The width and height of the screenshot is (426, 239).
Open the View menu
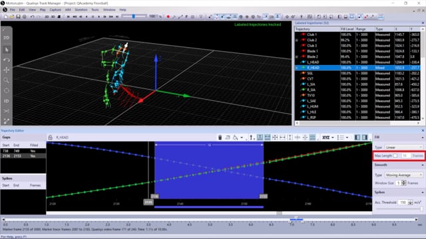32,10
